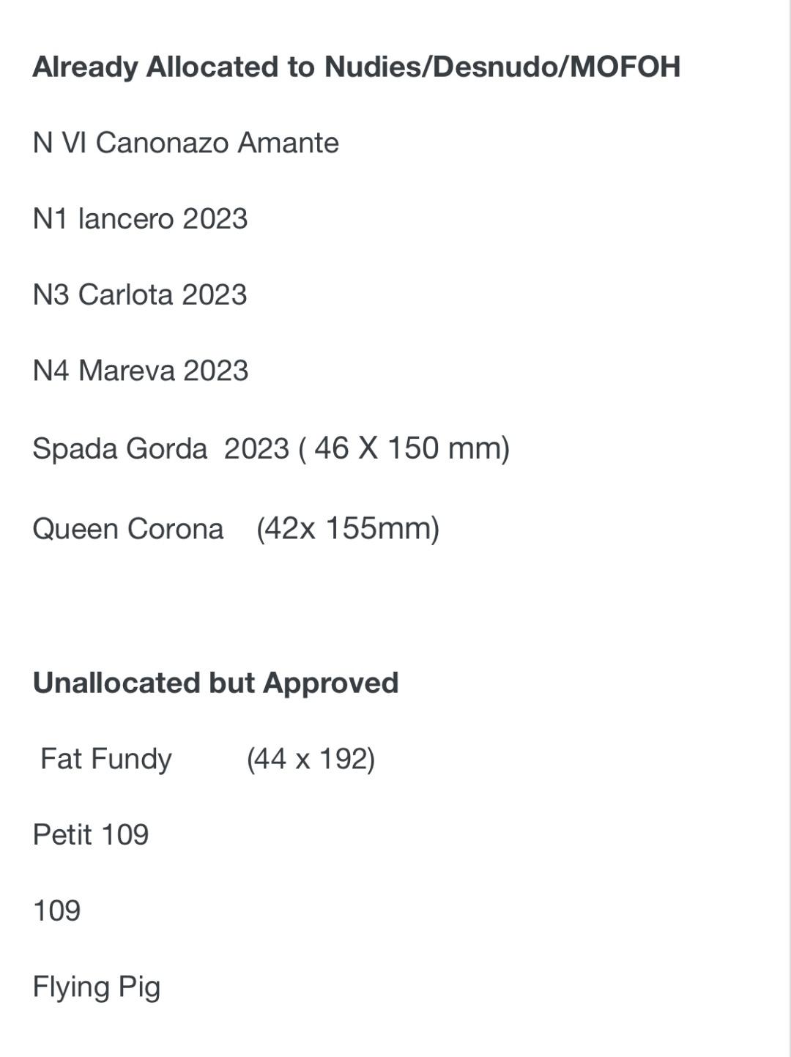Tap the Spada Gorda 2023 text

161,448
